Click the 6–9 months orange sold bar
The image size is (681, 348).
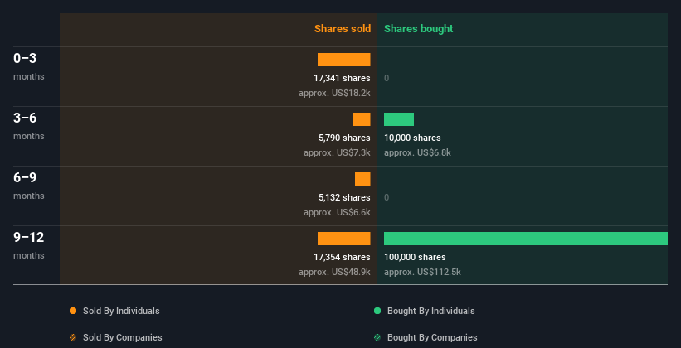coord(362,179)
